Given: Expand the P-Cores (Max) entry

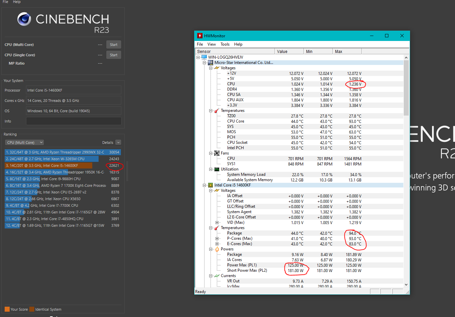Looking at the screenshot, I should click(217, 238).
